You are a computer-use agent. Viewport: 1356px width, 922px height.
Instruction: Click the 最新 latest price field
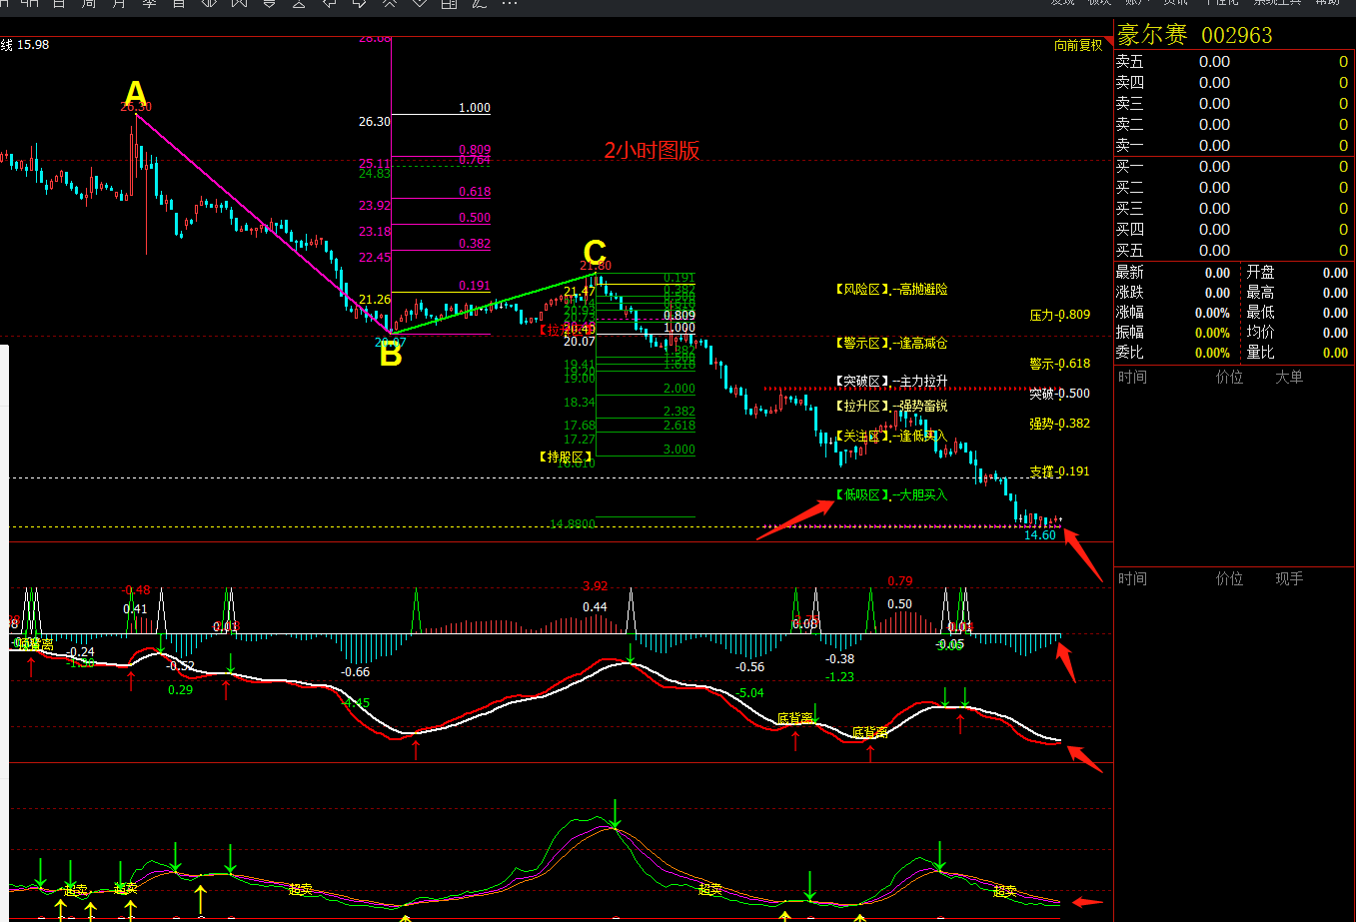1174,273
